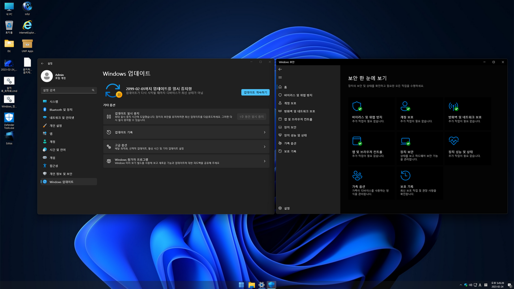This screenshot has height=289, width=514.
Task: Click the volume icon in system tray
Action: coord(470,285)
